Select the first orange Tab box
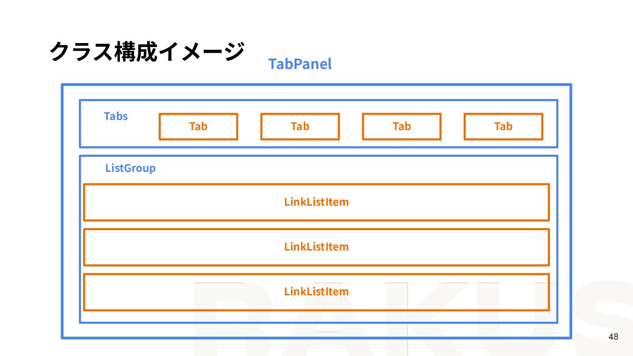633x356 pixels. pyautogui.click(x=198, y=127)
